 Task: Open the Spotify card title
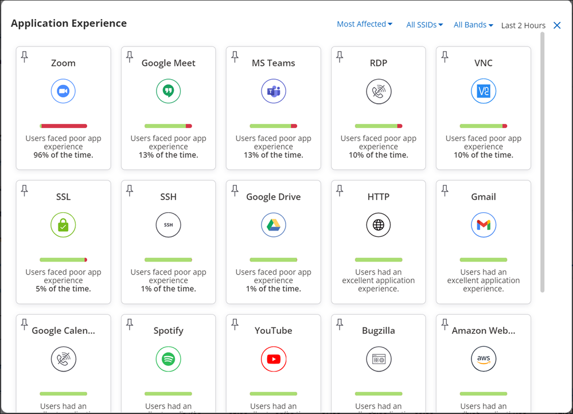tap(169, 330)
